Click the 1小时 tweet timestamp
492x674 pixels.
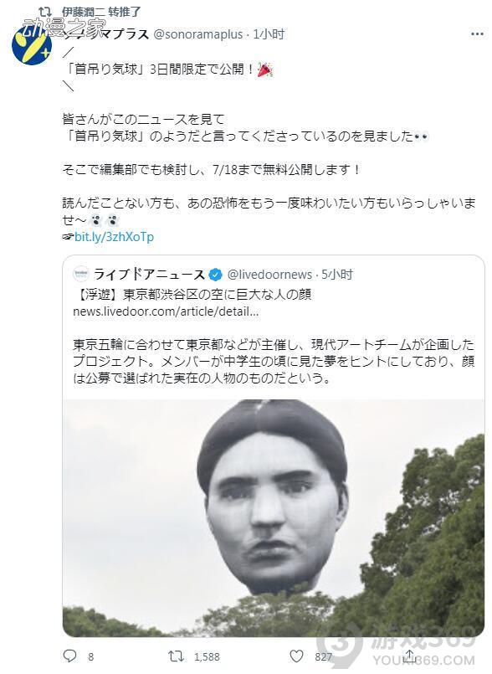pyautogui.click(x=269, y=34)
